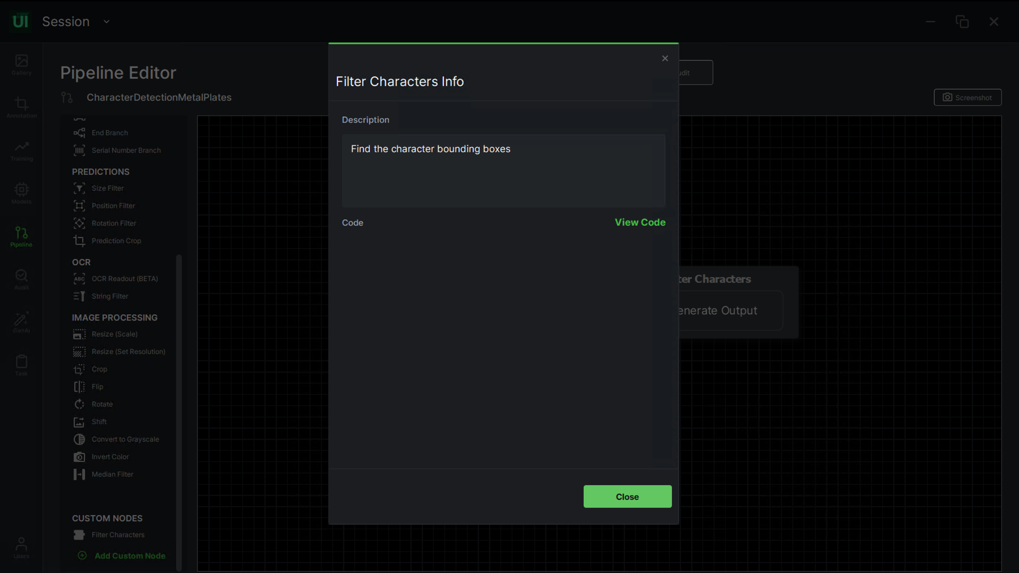The width and height of the screenshot is (1019, 573).
Task: Click the CUSTOM NODES category heading
Action: coord(107,518)
